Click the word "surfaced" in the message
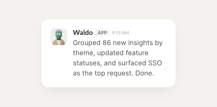This screenshot has width=217, height=107. (x=132, y=63)
